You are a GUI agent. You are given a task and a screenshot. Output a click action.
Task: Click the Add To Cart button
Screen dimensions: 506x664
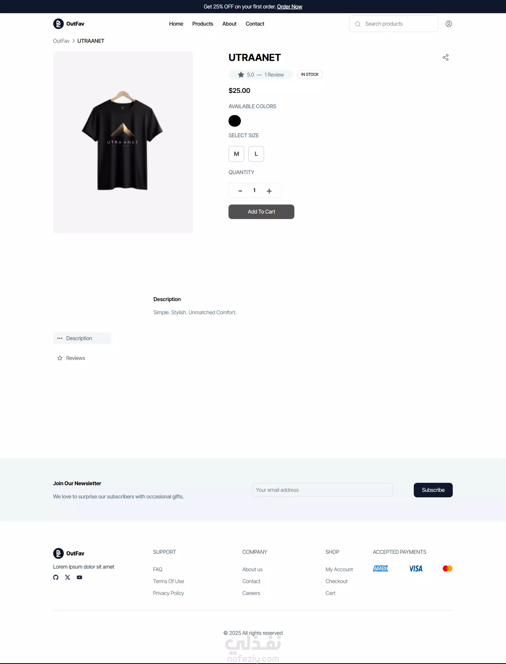pyautogui.click(x=261, y=212)
